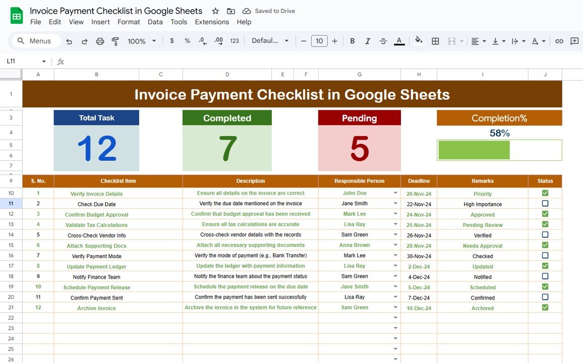Open John Doe responsible person dropdown
Viewport: 583px width, 363px height.
click(395, 193)
